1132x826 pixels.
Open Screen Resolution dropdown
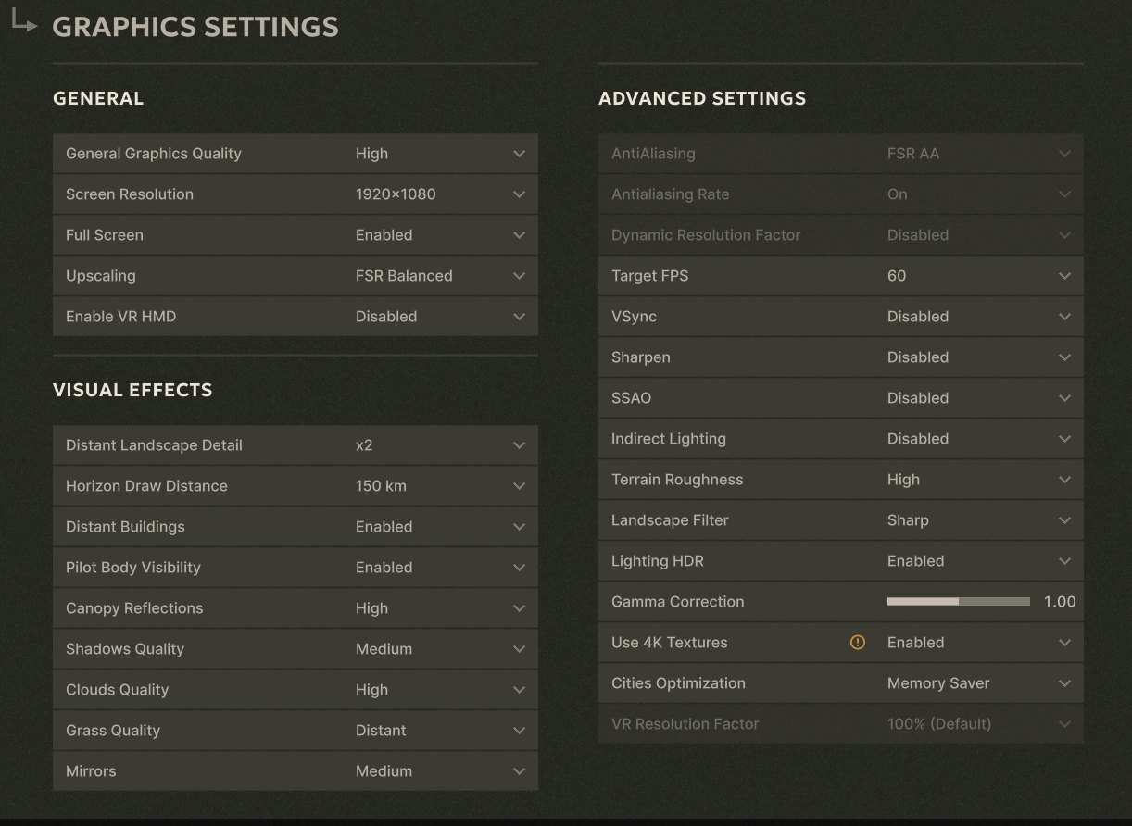point(296,194)
